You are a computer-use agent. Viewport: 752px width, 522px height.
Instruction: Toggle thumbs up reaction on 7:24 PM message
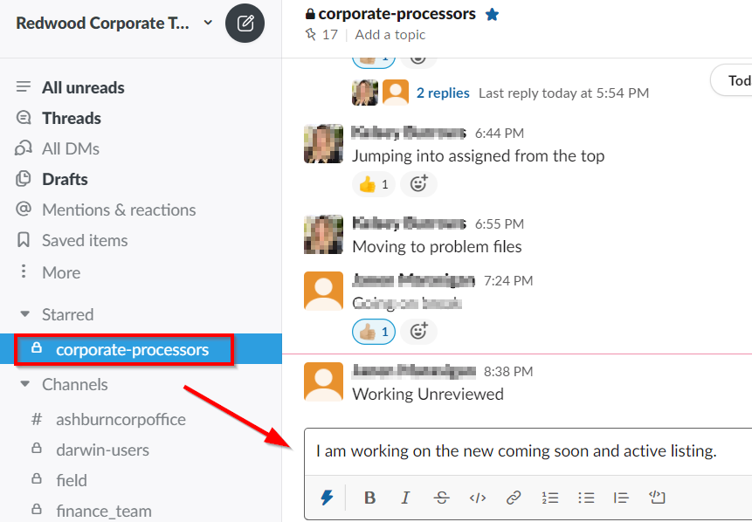point(374,332)
